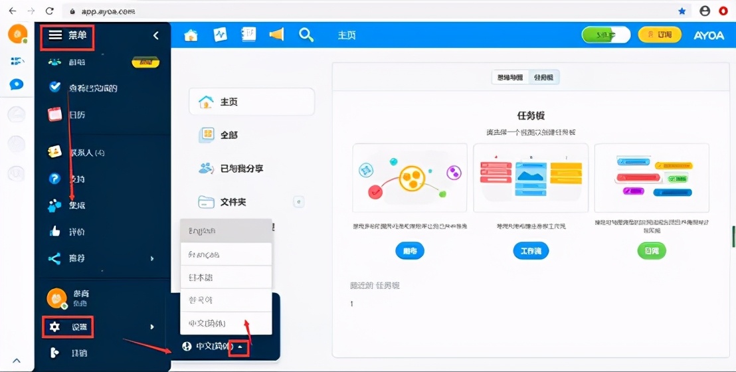Expand the settings submenu arrow

click(x=152, y=327)
